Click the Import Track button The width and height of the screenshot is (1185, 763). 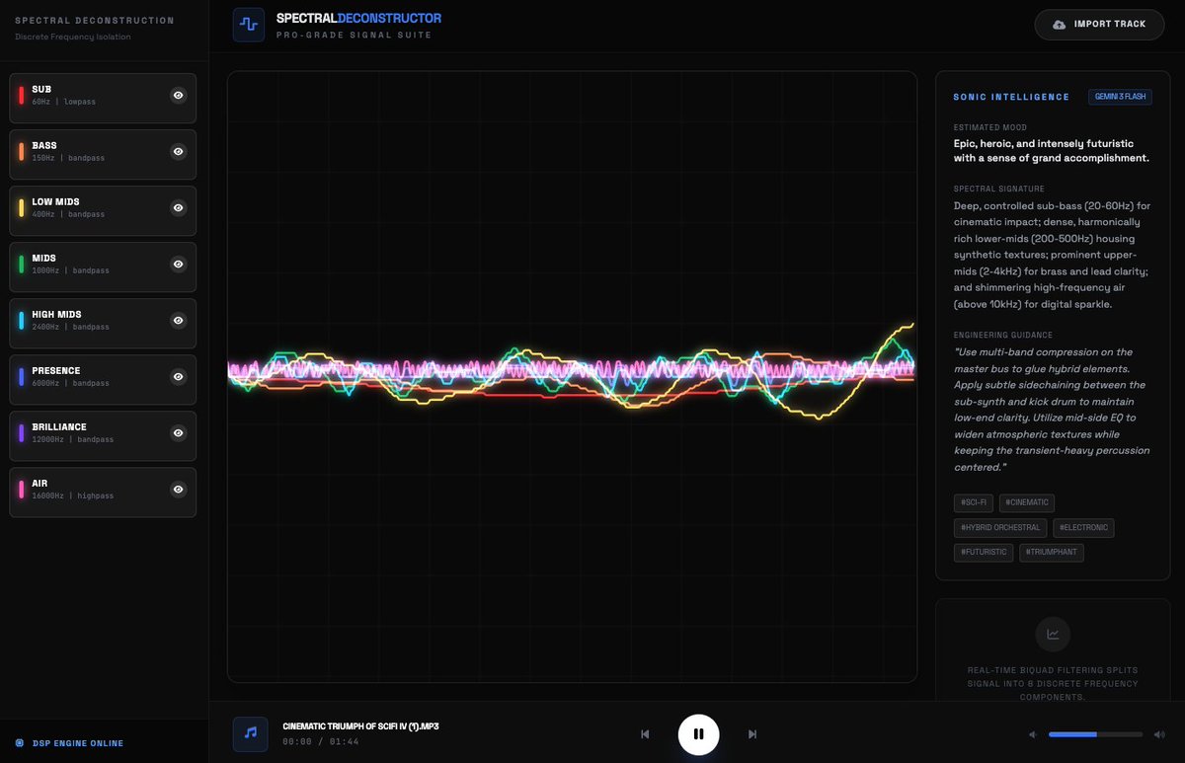pyautogui.click(x=1099, y=24)
